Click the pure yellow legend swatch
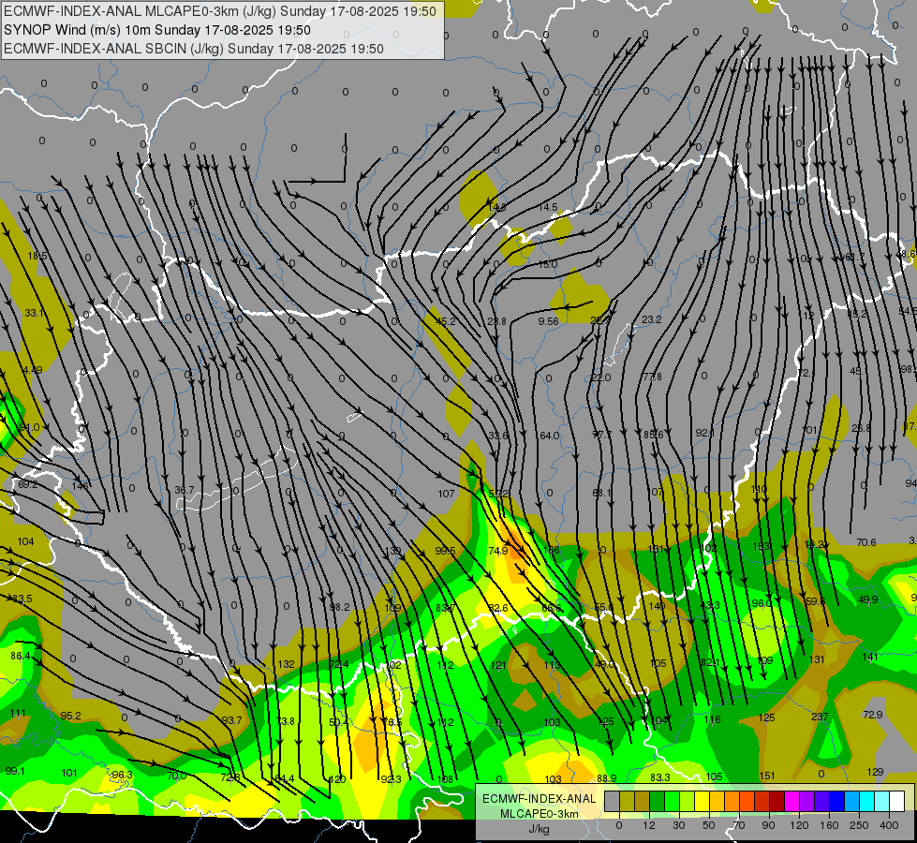Image resolution: width=917 pixels, height=843 pixels. 702,802
